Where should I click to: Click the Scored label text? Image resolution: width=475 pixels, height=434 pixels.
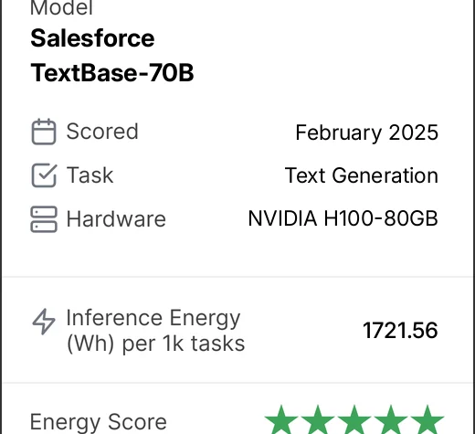click(102, 132)
